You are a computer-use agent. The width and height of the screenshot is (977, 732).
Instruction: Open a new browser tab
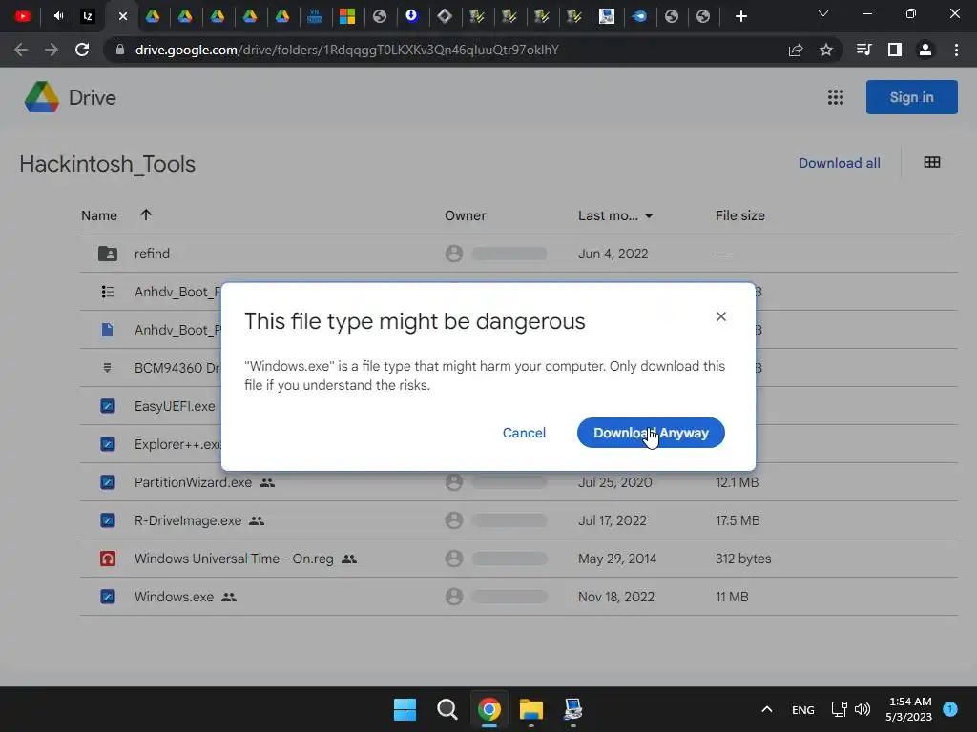pos(740,16)
